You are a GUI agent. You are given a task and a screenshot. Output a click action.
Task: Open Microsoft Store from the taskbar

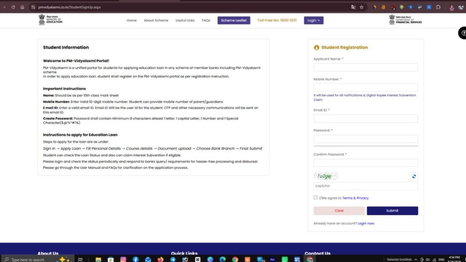click(111, 259)
